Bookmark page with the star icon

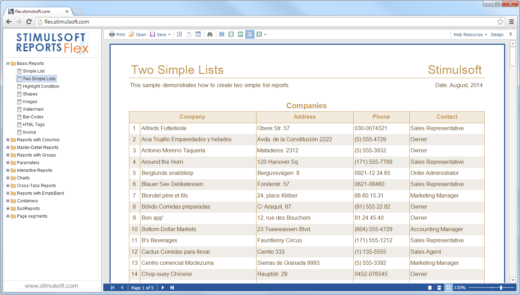point(500,22)
